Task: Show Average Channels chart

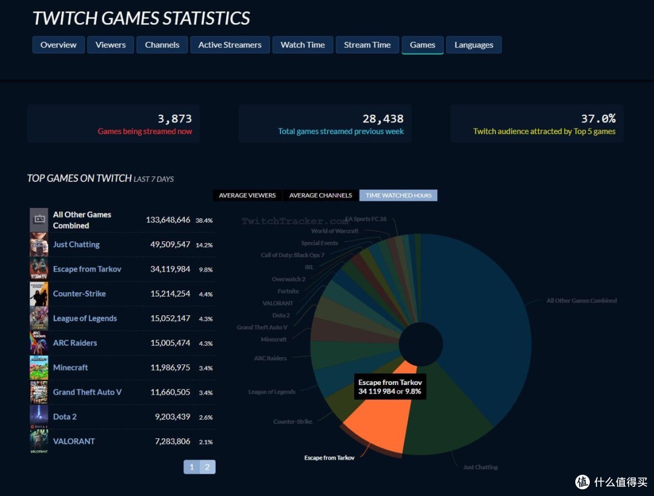Action: [320, 195]
